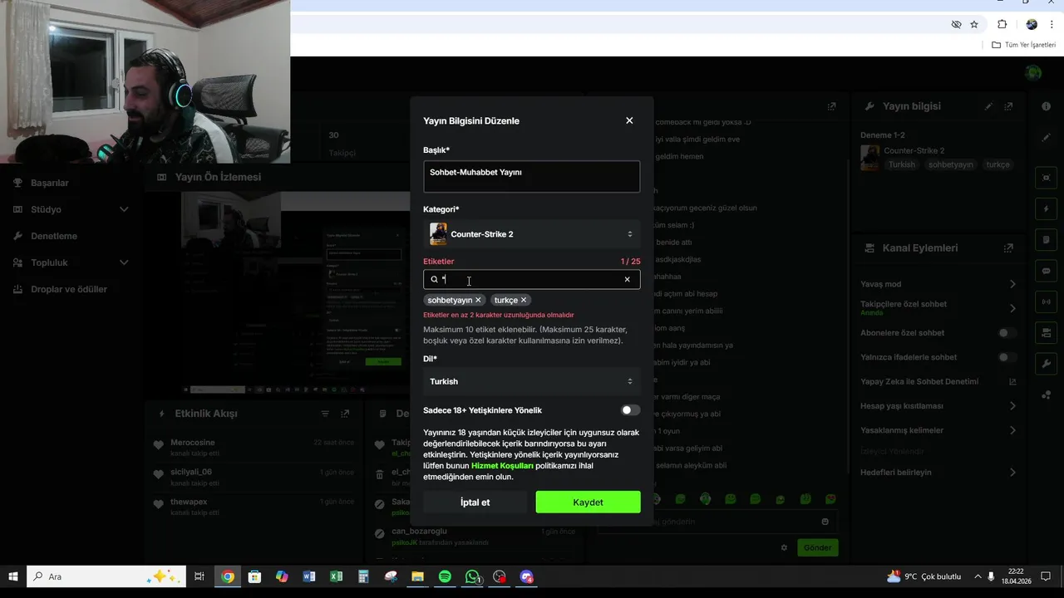Toggle Abonelere özel sohbet switch

[x=1007, y=333]
